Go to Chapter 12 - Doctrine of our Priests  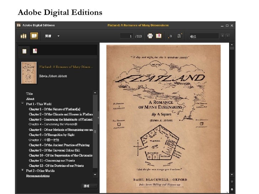(56, 166)
